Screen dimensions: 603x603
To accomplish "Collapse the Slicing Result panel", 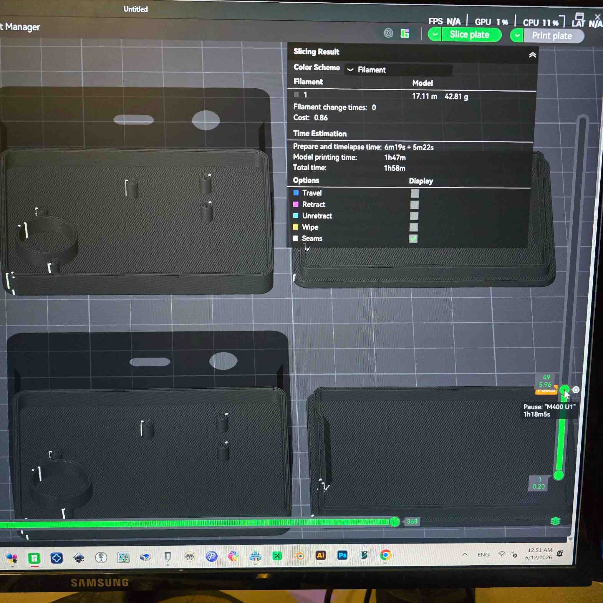I will point(532,55).
